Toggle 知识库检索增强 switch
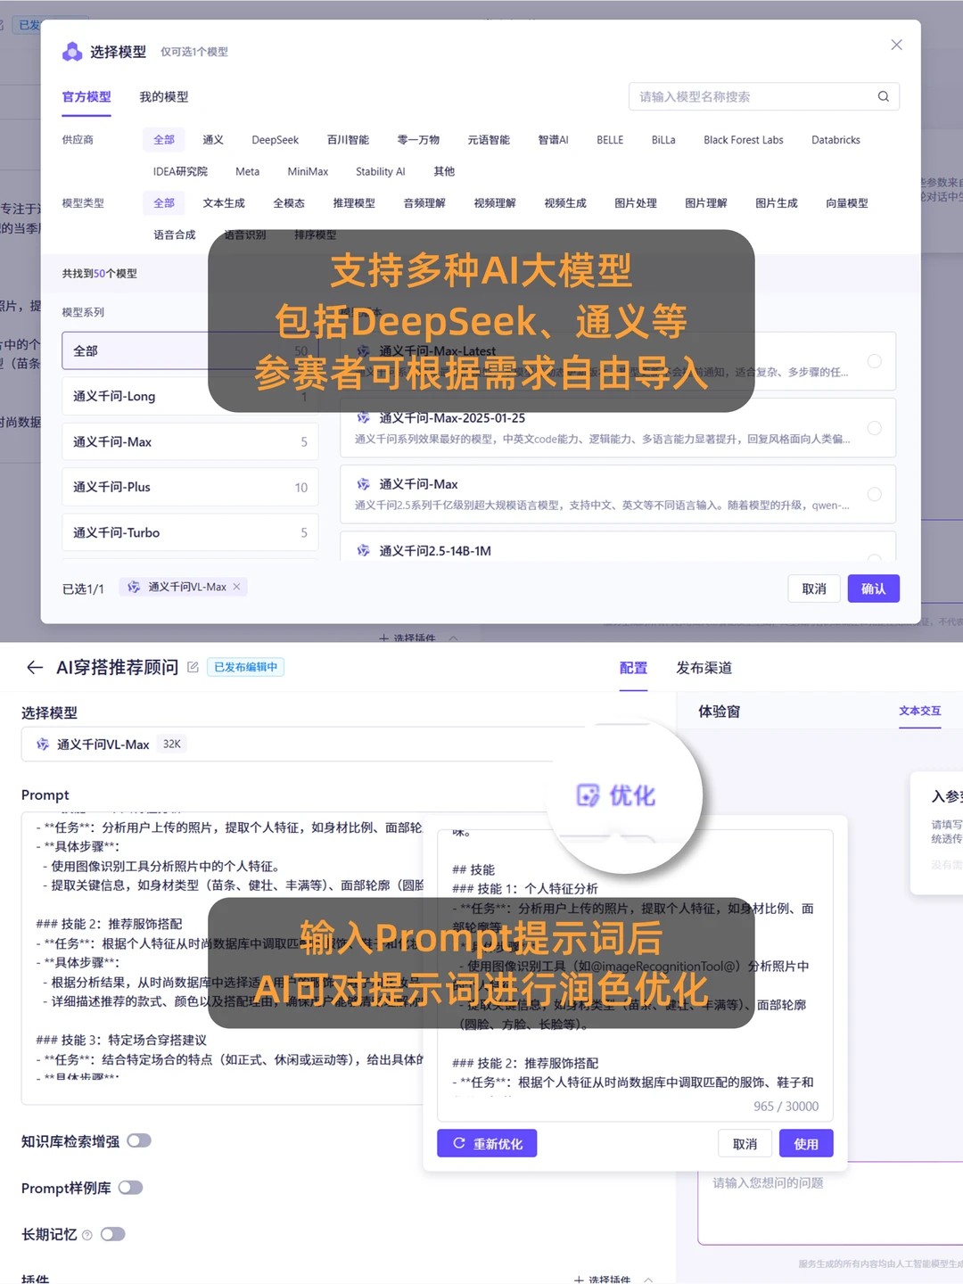This screenshot has width=963, height=1284. [139, 1140]
